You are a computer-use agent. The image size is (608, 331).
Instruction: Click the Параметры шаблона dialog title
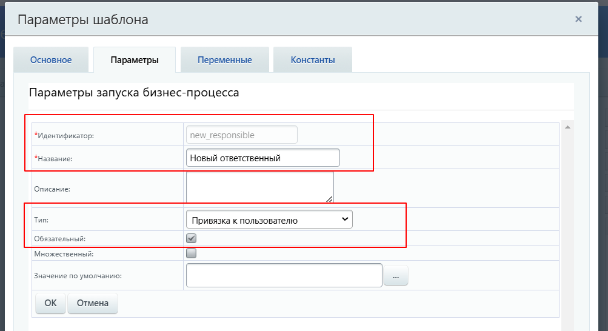pyautogui.click(x=83, y=19)
